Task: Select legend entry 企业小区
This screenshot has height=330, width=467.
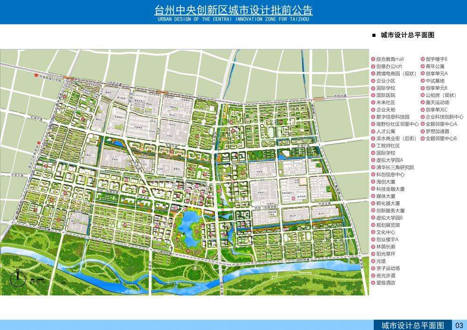Action: [x=383, y=81]
